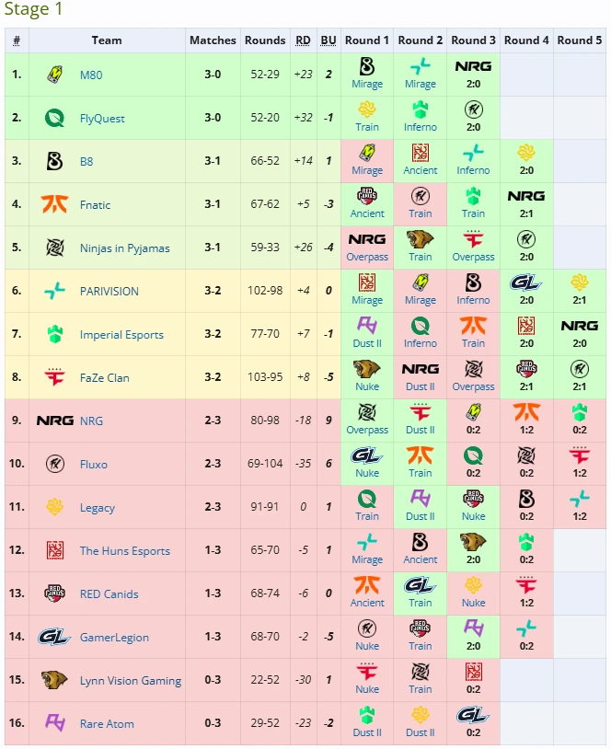
Task: Click the Fnatic logo beside the team name
Action: (x=54, y=204)
